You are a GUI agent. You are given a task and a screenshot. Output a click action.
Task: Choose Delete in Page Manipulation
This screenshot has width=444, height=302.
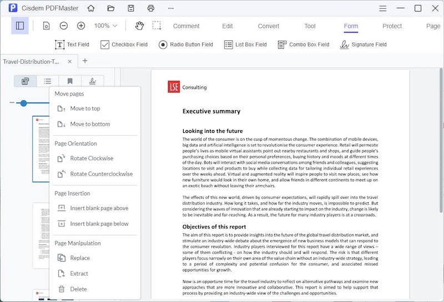(95, 289)
